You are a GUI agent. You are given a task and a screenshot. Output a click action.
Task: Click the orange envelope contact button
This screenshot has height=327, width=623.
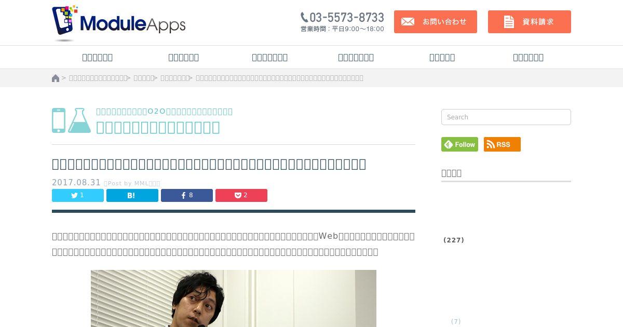(436, 22)
